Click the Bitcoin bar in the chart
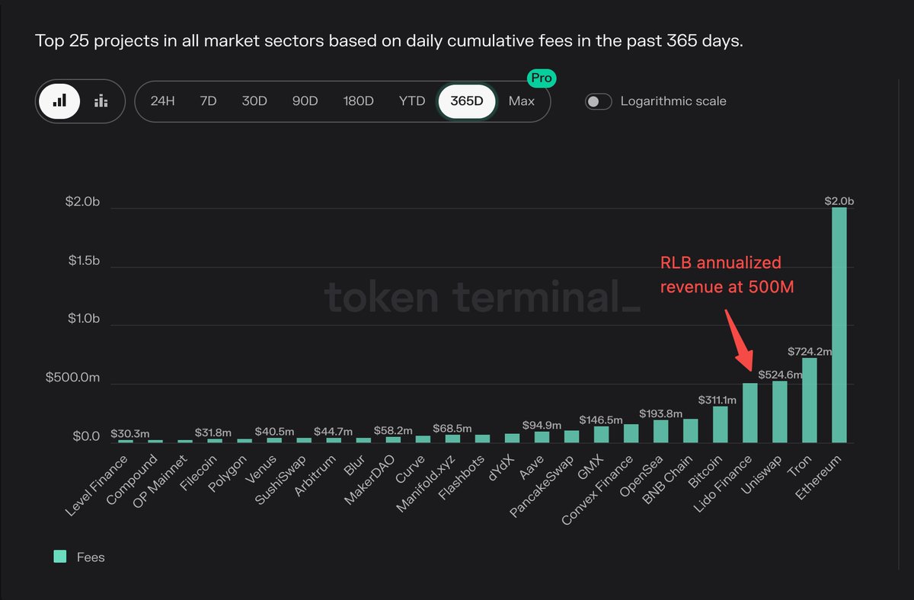 721,424
